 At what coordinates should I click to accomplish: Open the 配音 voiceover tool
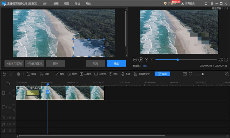tap(126, 74)
